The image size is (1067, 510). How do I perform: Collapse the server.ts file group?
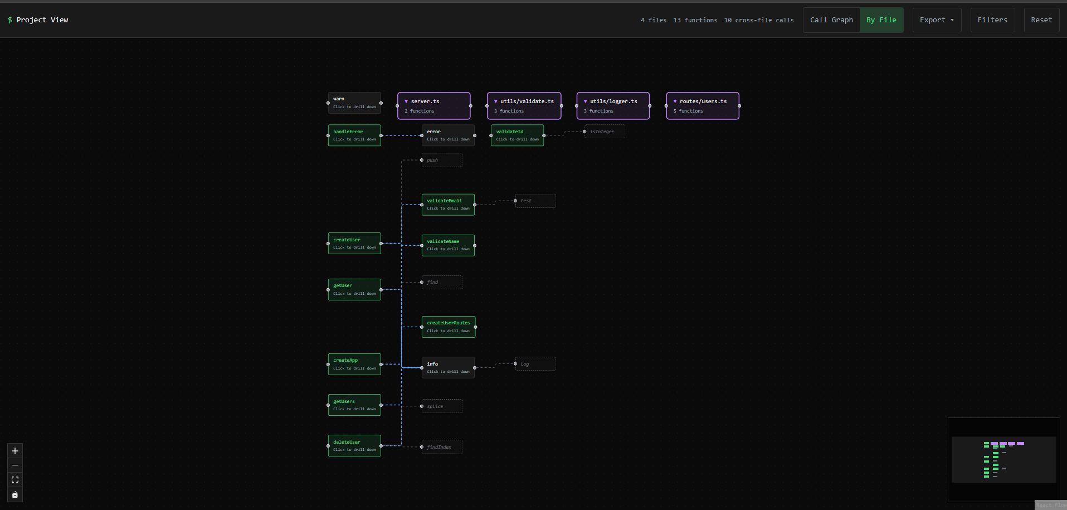tap(406, 101)
